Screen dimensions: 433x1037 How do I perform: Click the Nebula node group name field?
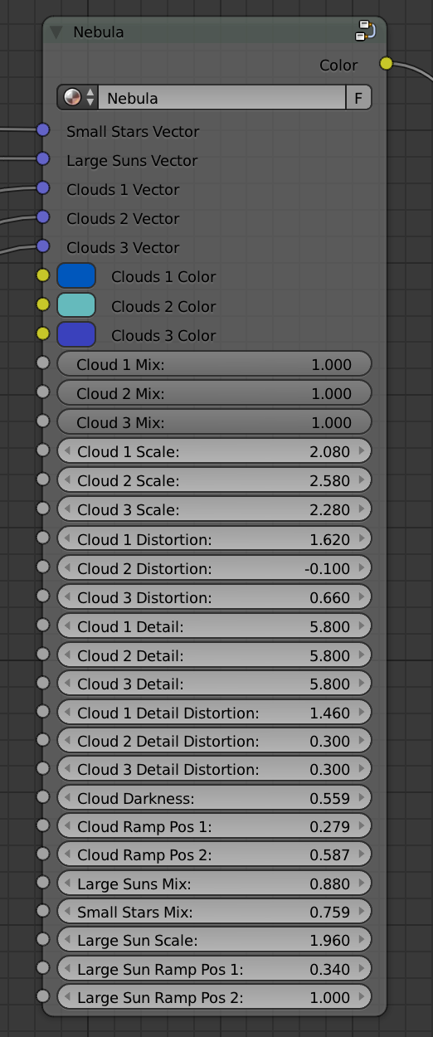(x=221, y=98)
